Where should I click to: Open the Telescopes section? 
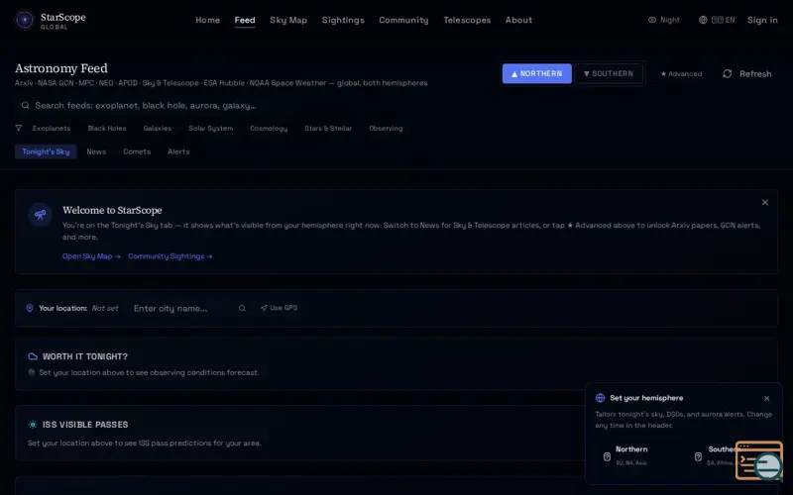click(x=467, y=20)
